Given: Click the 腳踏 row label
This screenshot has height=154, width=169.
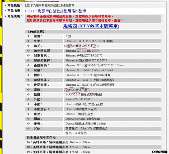Looking at the screenshot, I should click(38, 119).
